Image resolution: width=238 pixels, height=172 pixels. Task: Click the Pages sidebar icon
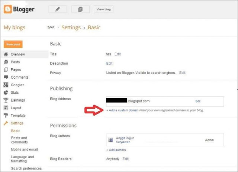tap(6, 70)
